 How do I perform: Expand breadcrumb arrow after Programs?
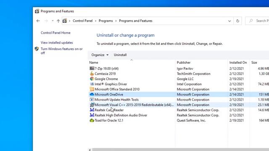click(x=116, y=21)
